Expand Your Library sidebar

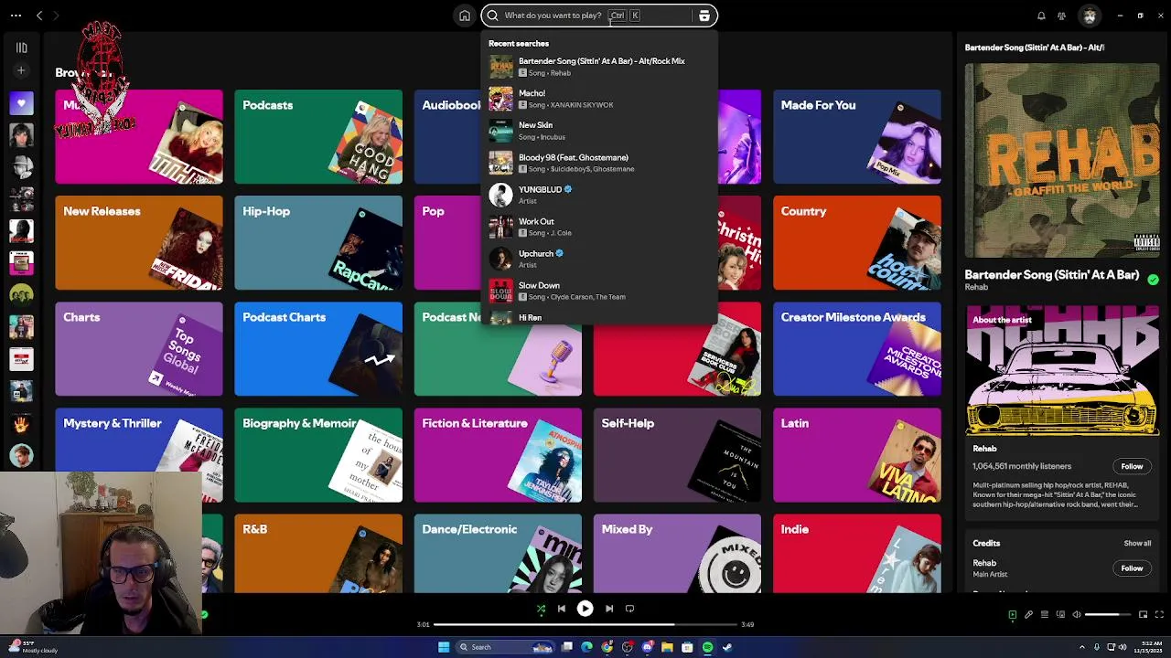21,48
